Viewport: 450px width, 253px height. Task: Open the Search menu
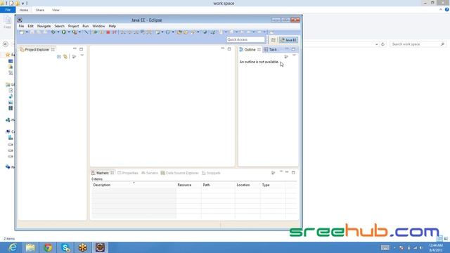point(59,26)
